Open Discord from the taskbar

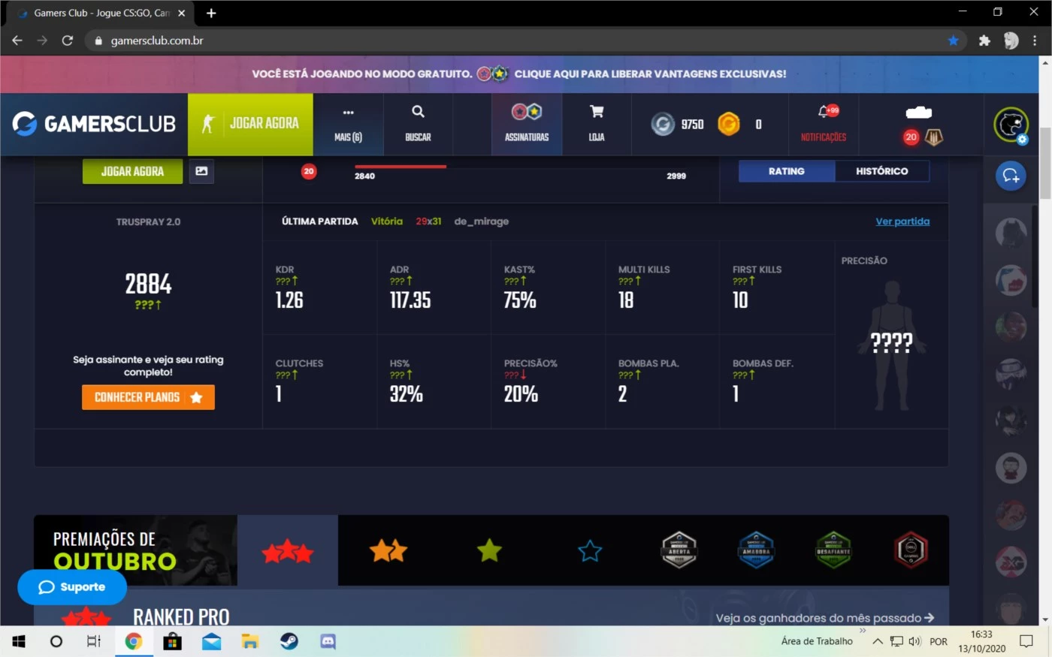[x=328, y=641]
